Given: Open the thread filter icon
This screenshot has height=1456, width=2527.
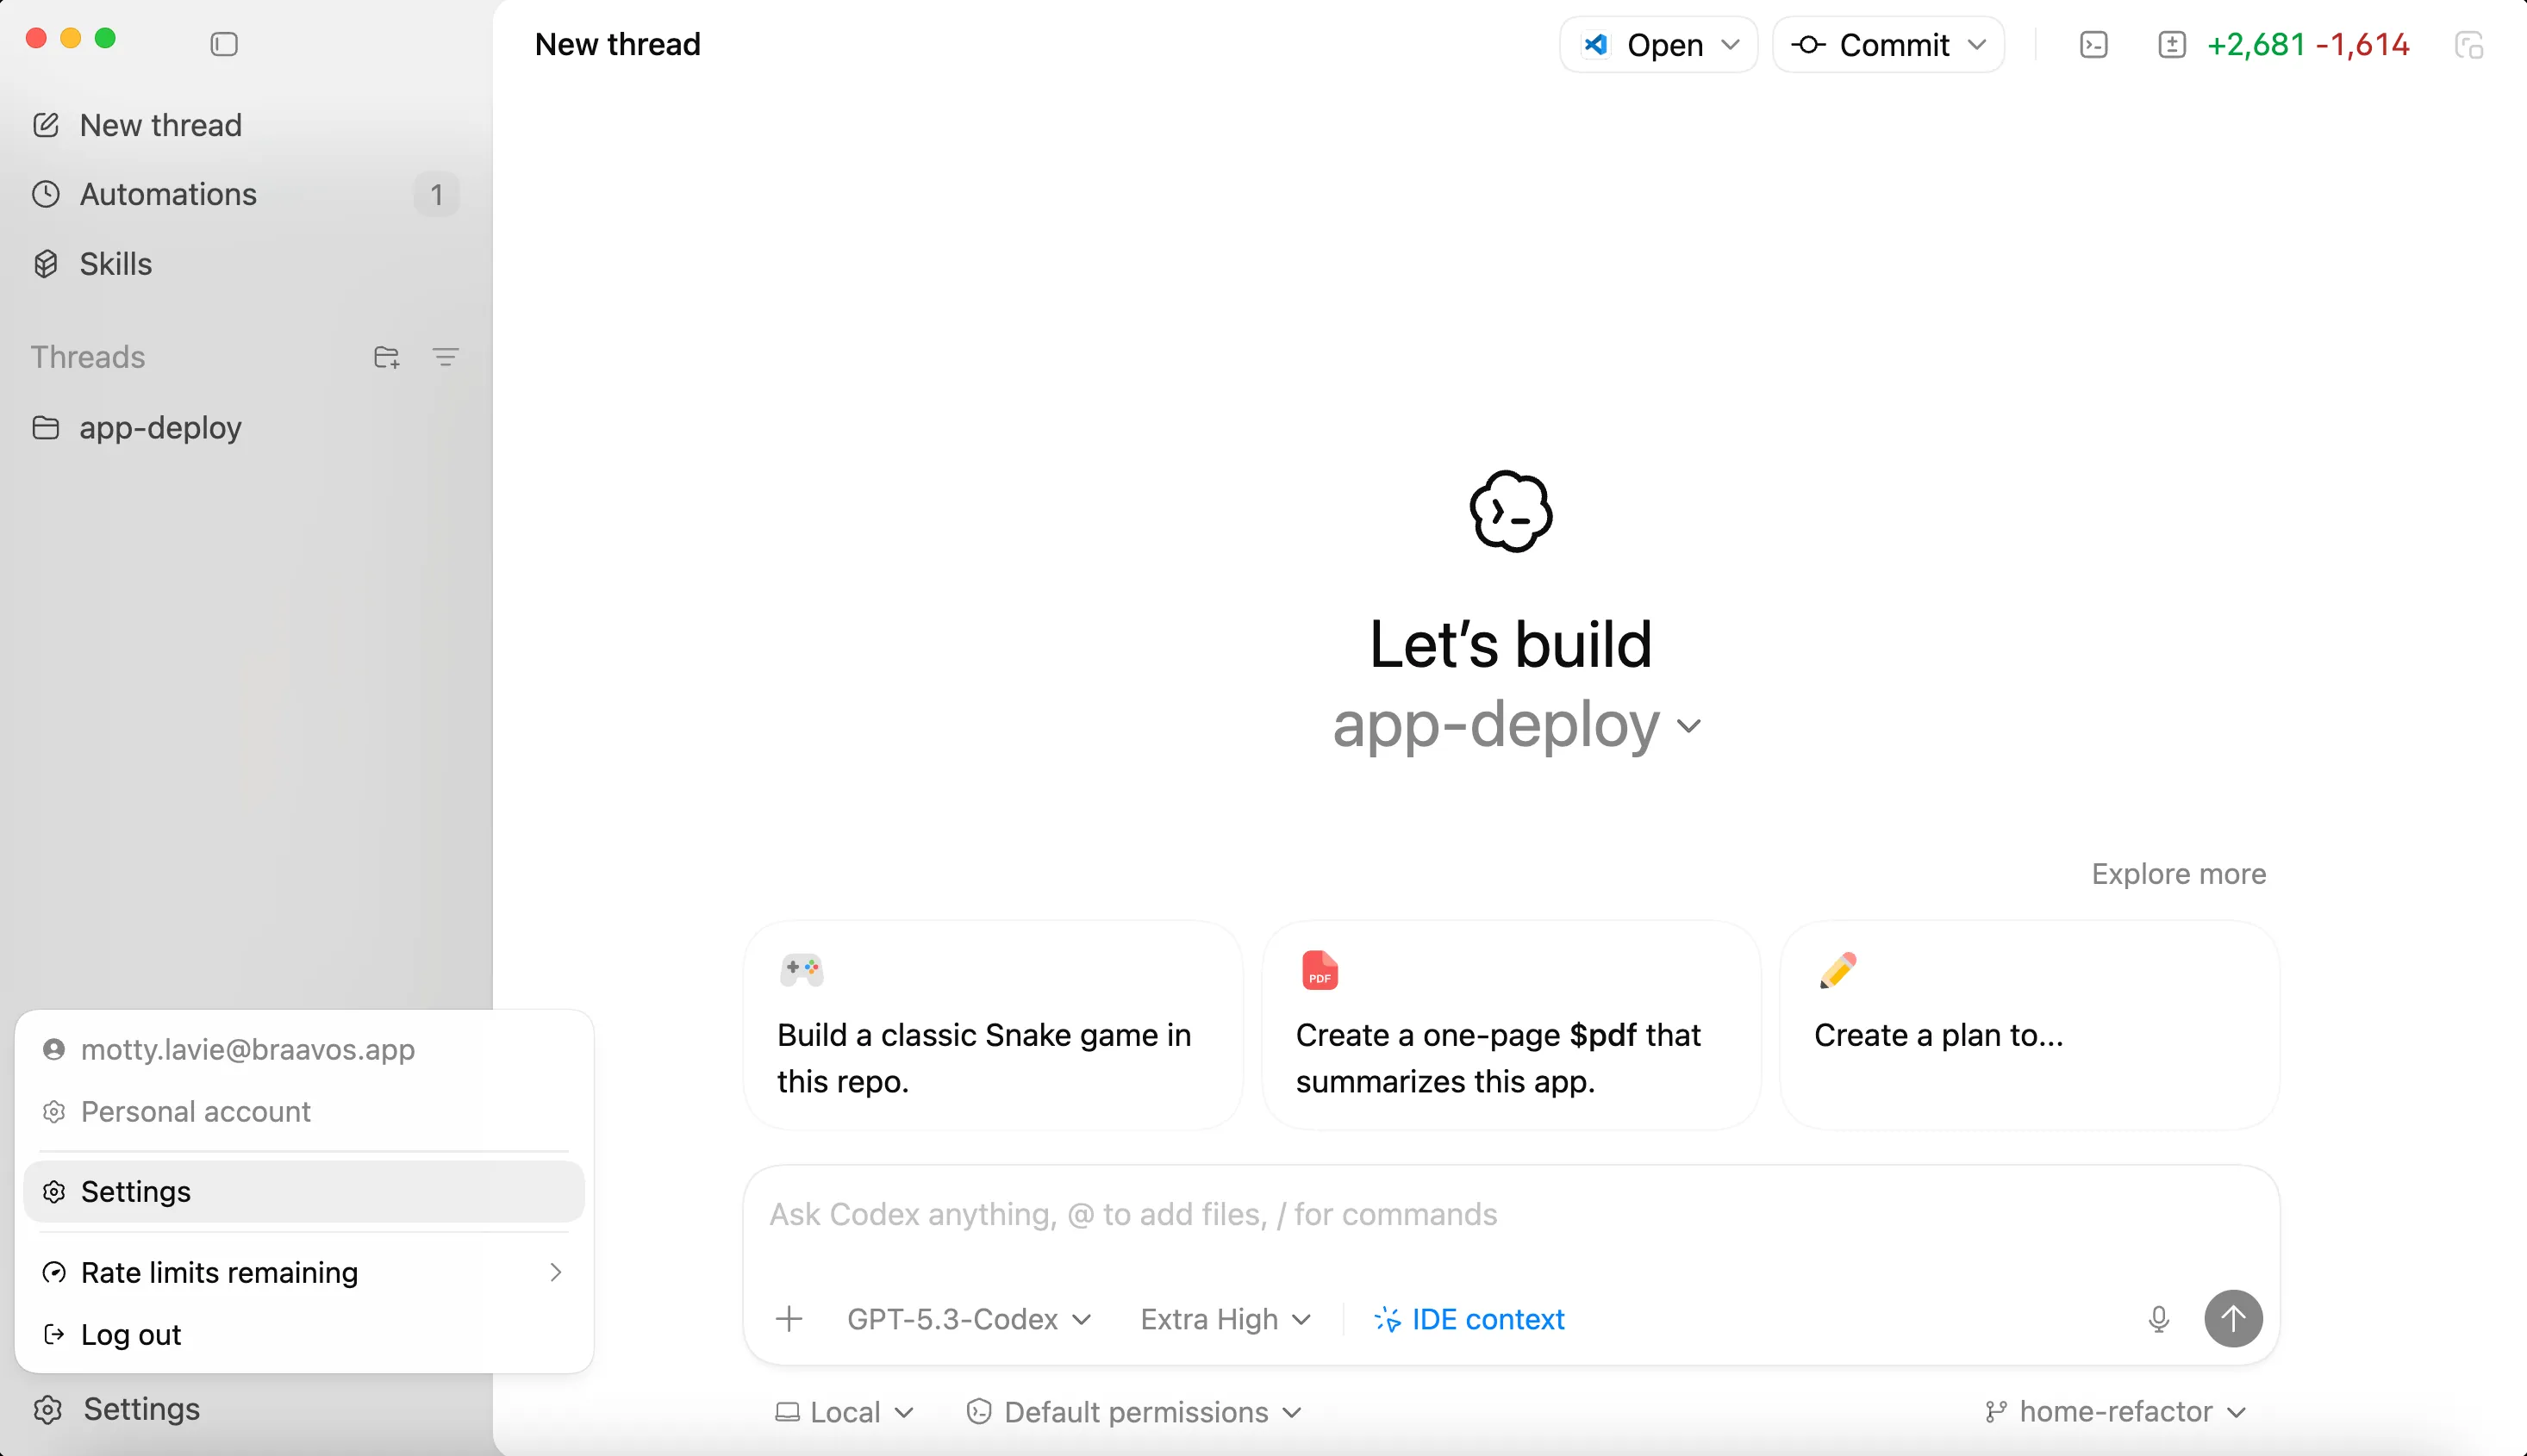Looking at the screenshot, I should coord(446,357).
